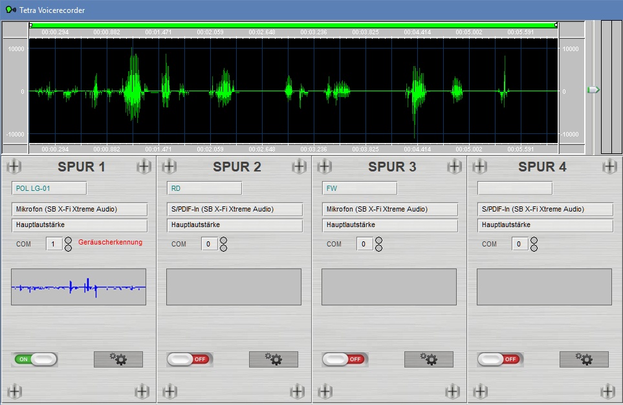
Task: Click the SPUR 1 heading
Action: (82, 167)
